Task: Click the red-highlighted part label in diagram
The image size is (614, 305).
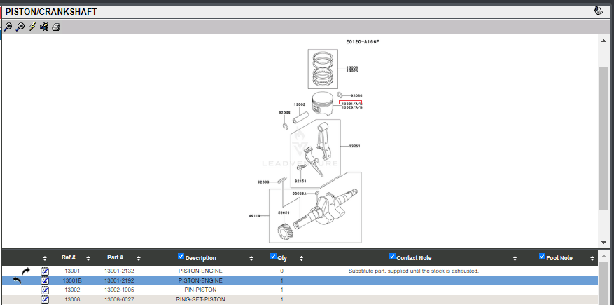Action: 351,103
